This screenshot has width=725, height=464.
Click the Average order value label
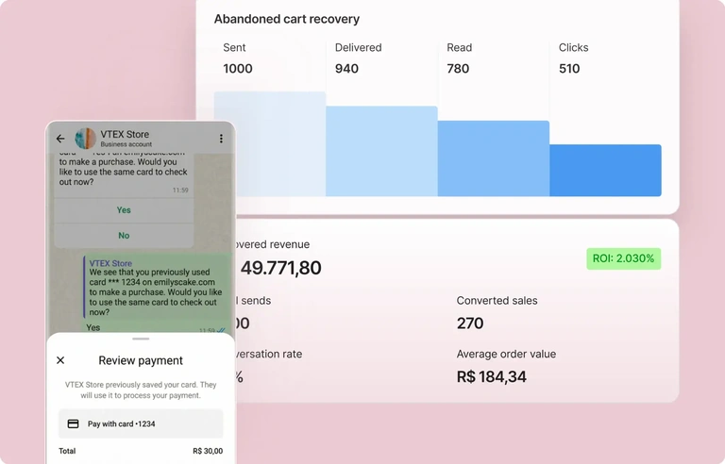506,354
